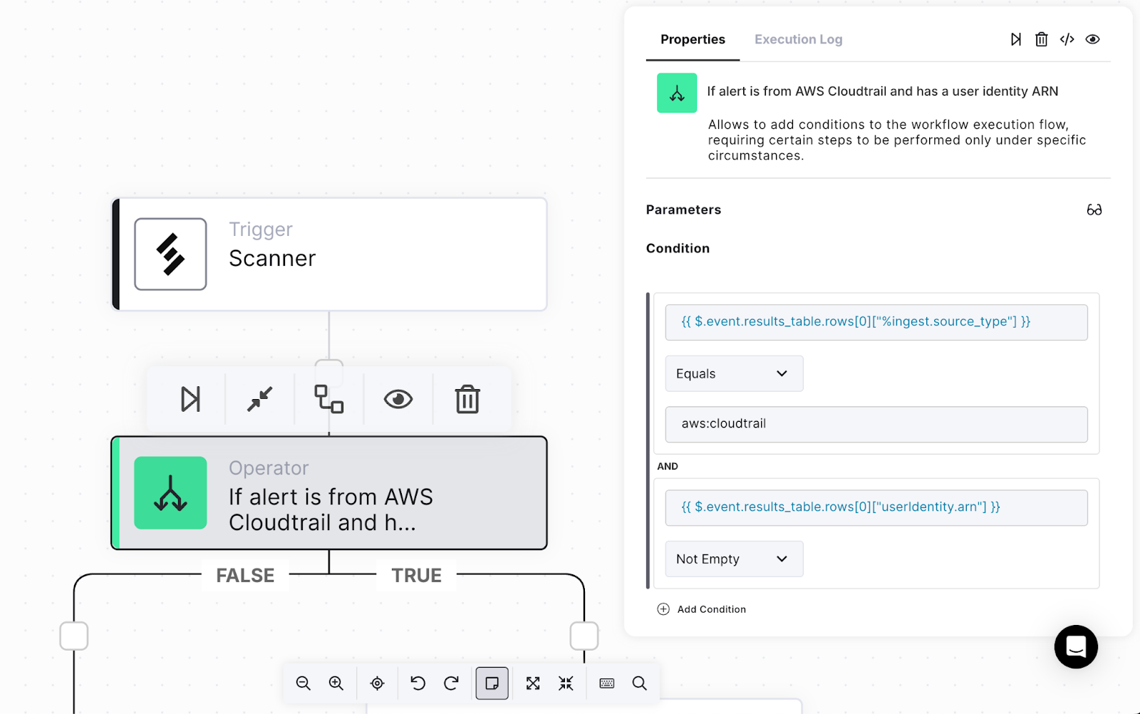Click glasses preview icon beside Parameters

(1094, 209)
